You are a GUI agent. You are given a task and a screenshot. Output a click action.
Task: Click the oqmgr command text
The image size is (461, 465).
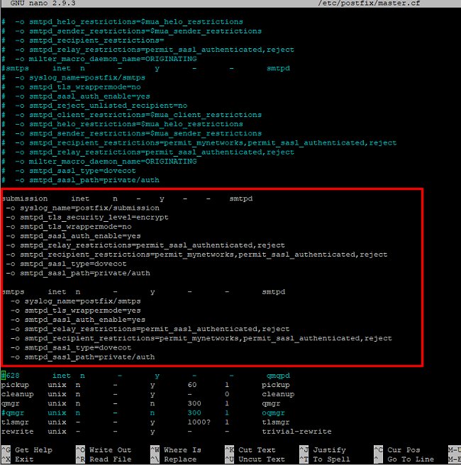tap(273, 413)
